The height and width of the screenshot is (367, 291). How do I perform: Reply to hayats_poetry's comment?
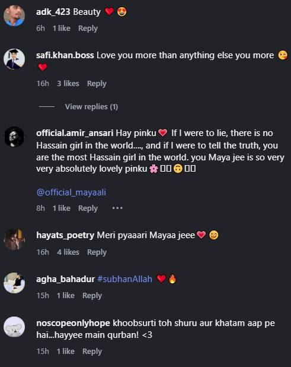pyautogui.click(x=97, y=252)
